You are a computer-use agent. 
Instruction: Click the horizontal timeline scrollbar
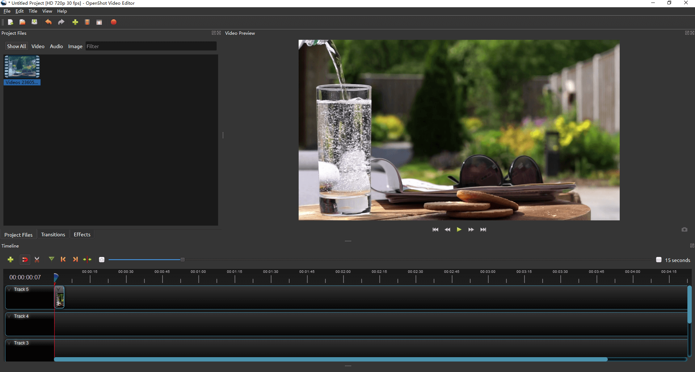click(331, 359)
